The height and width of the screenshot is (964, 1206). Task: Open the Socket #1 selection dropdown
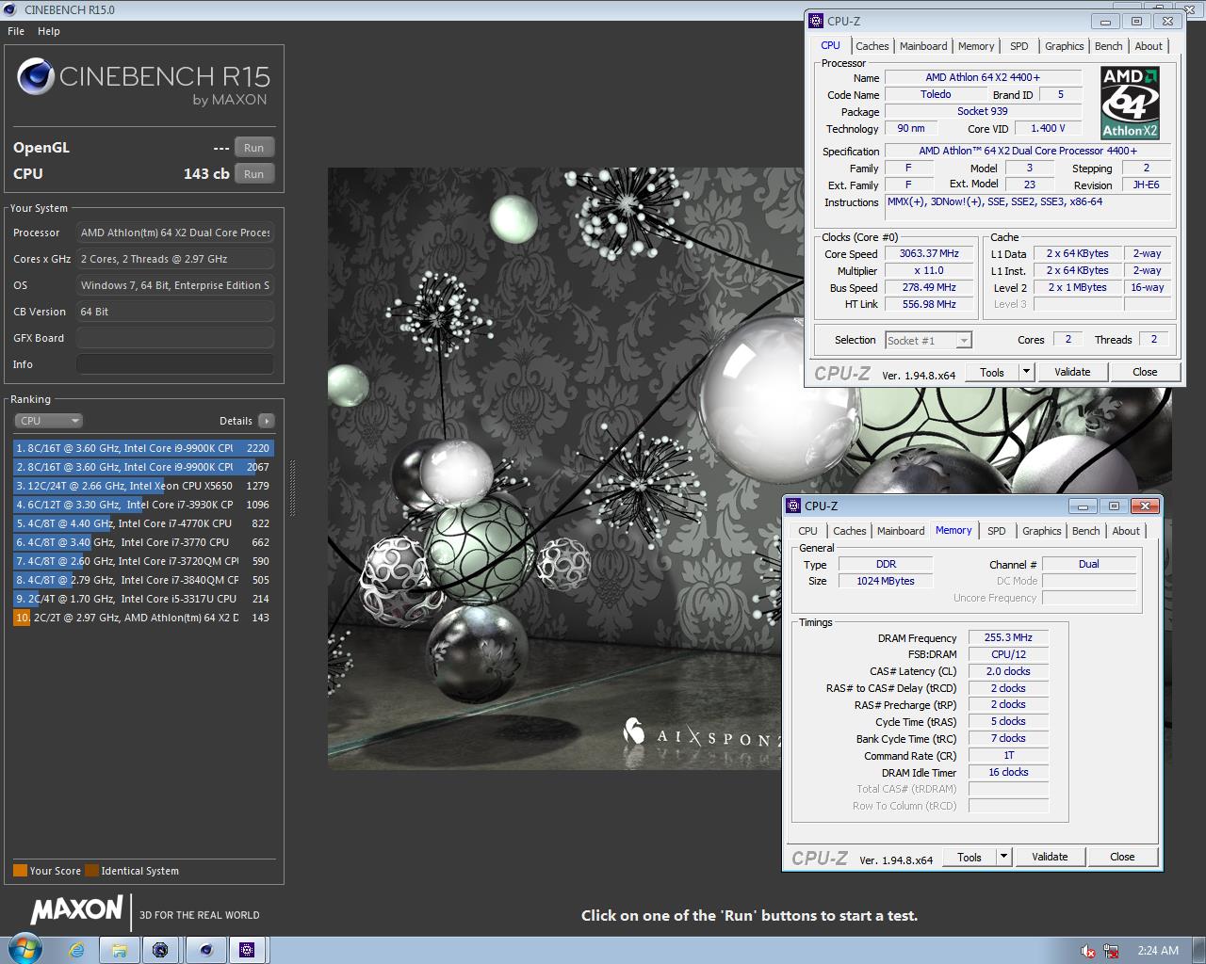(x=928, y=340)
